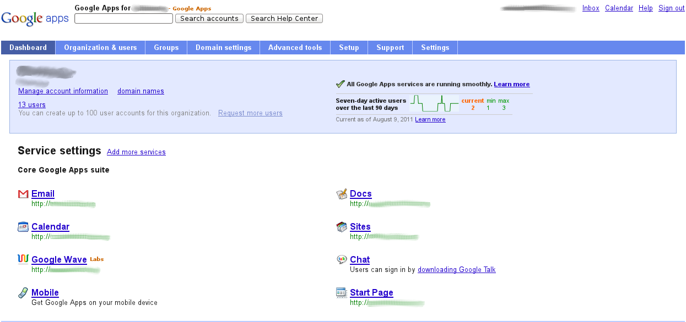The image size is (686, 322).
Task: Click the Search Help Center button
Action: coord(284,19)
